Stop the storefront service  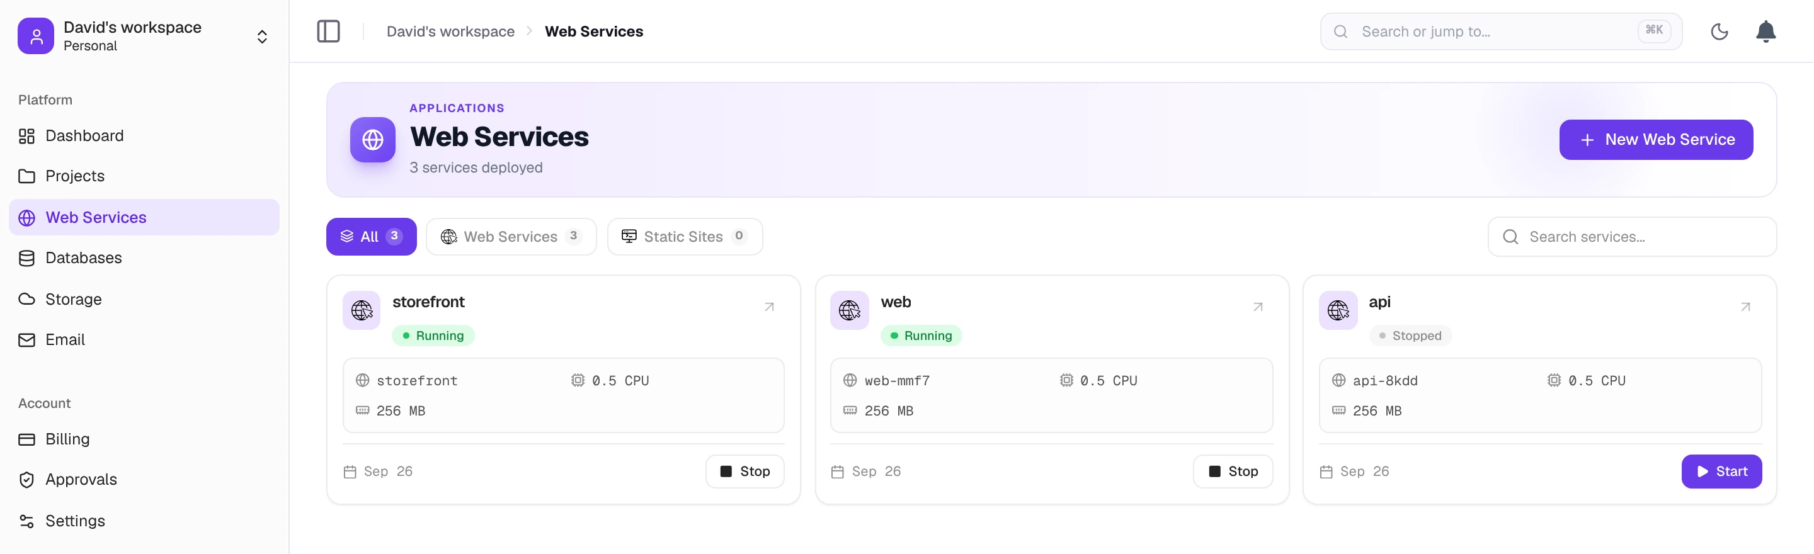pyautogui.click(x=744, y=472)
